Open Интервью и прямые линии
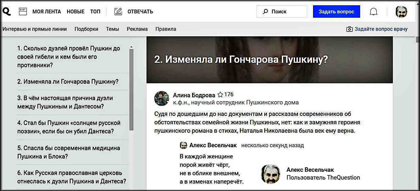The image size is (420, 191). pyautogui.click(x=34, y=29)
